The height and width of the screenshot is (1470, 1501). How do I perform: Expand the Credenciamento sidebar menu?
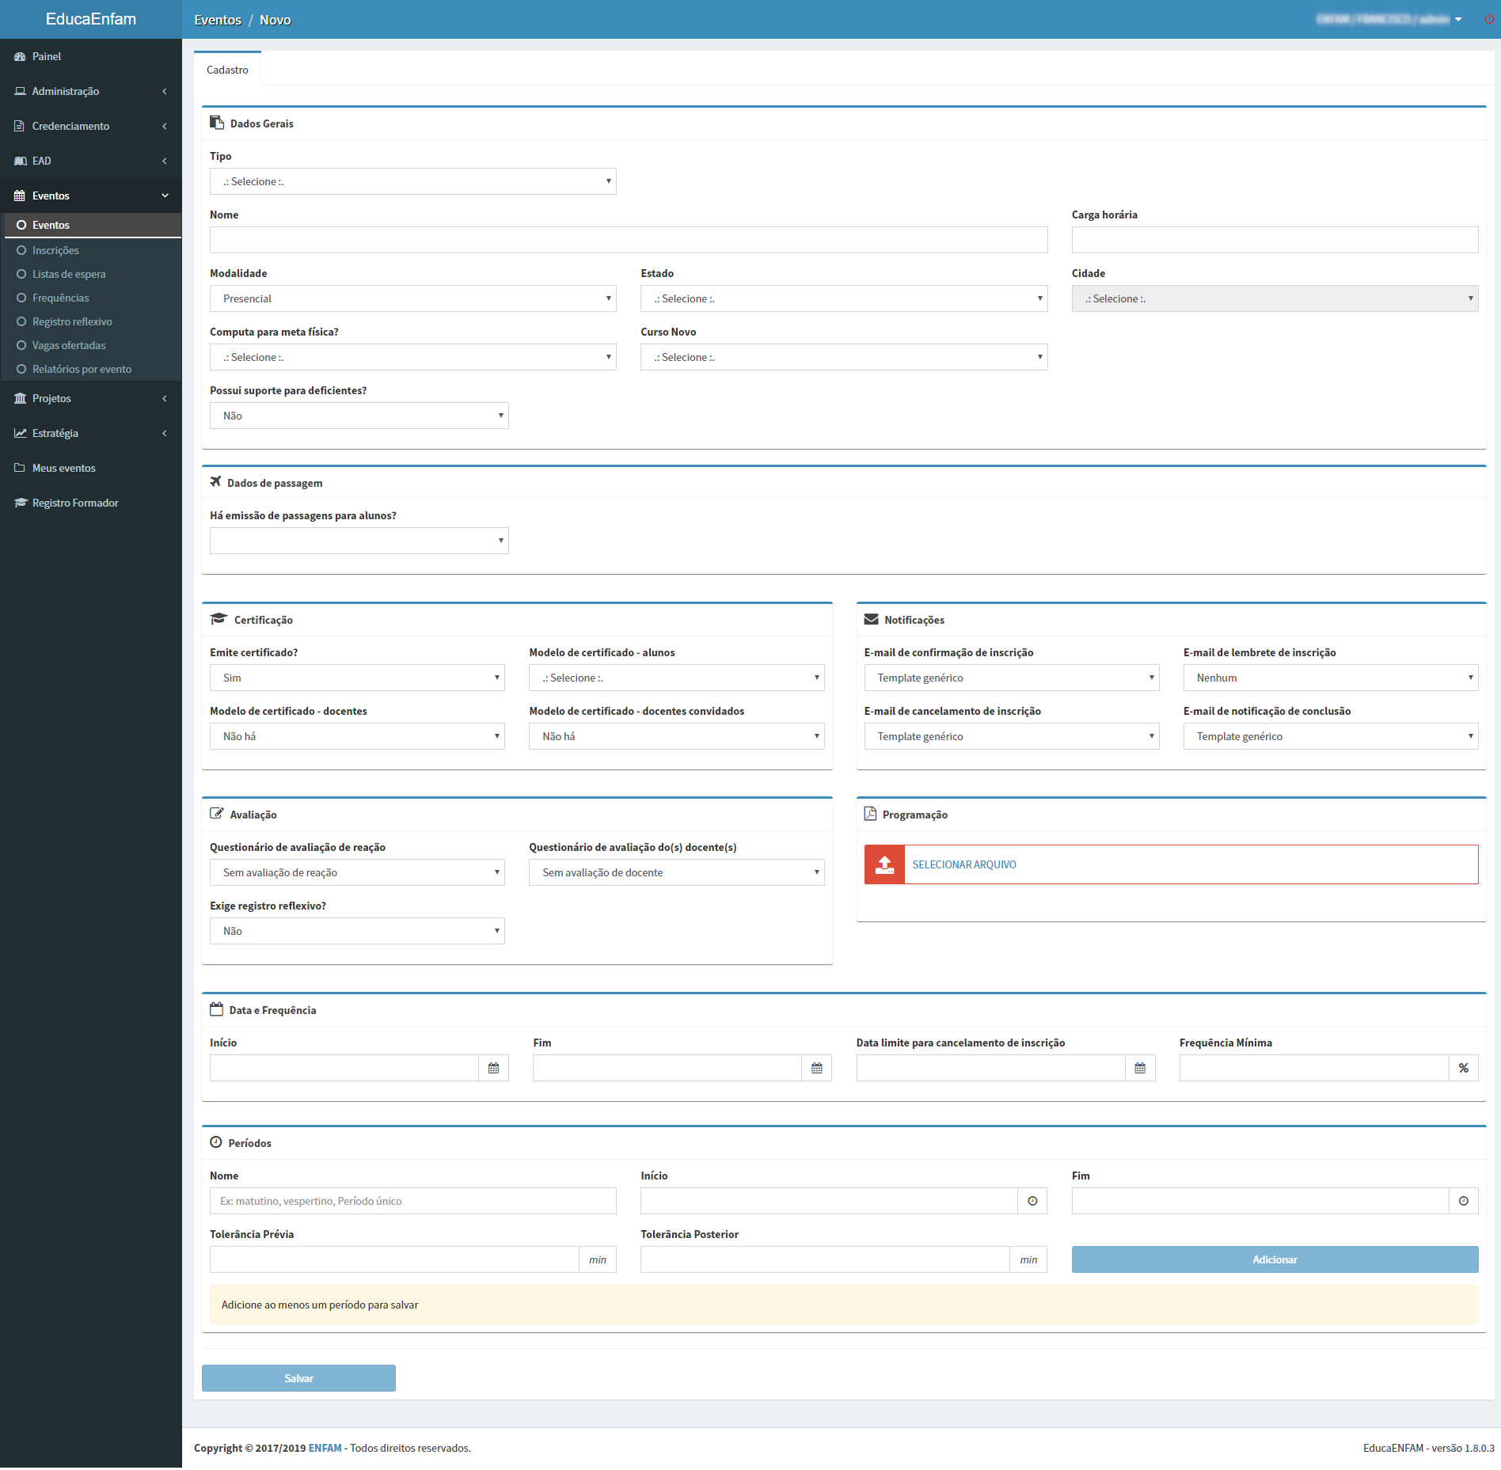91,126
